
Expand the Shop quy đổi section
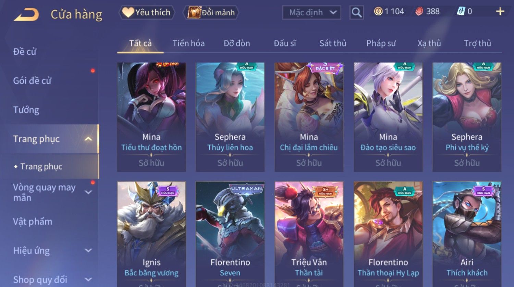coord(88,279)
